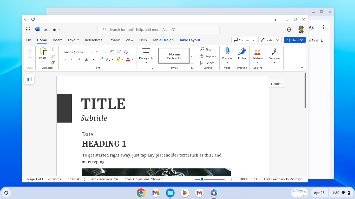Viewport: 355px width, 199px height.
Task: Click Give Feedback to Microsoft
Action: [283, 179]
